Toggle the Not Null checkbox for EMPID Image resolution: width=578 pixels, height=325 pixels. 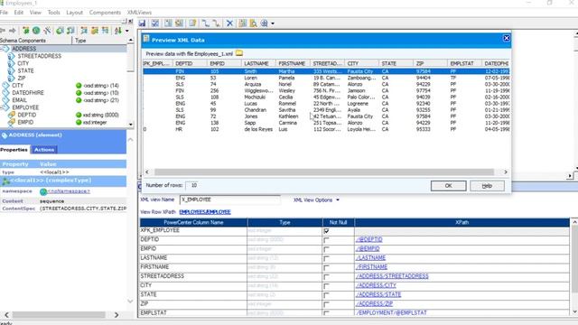(x=326, y=249)
